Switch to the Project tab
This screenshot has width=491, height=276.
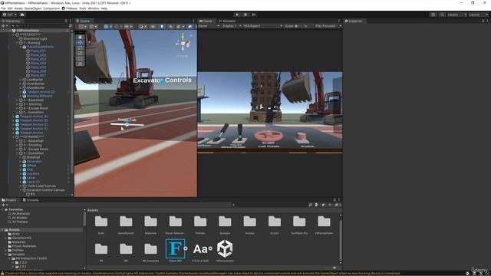pos(9,200)
